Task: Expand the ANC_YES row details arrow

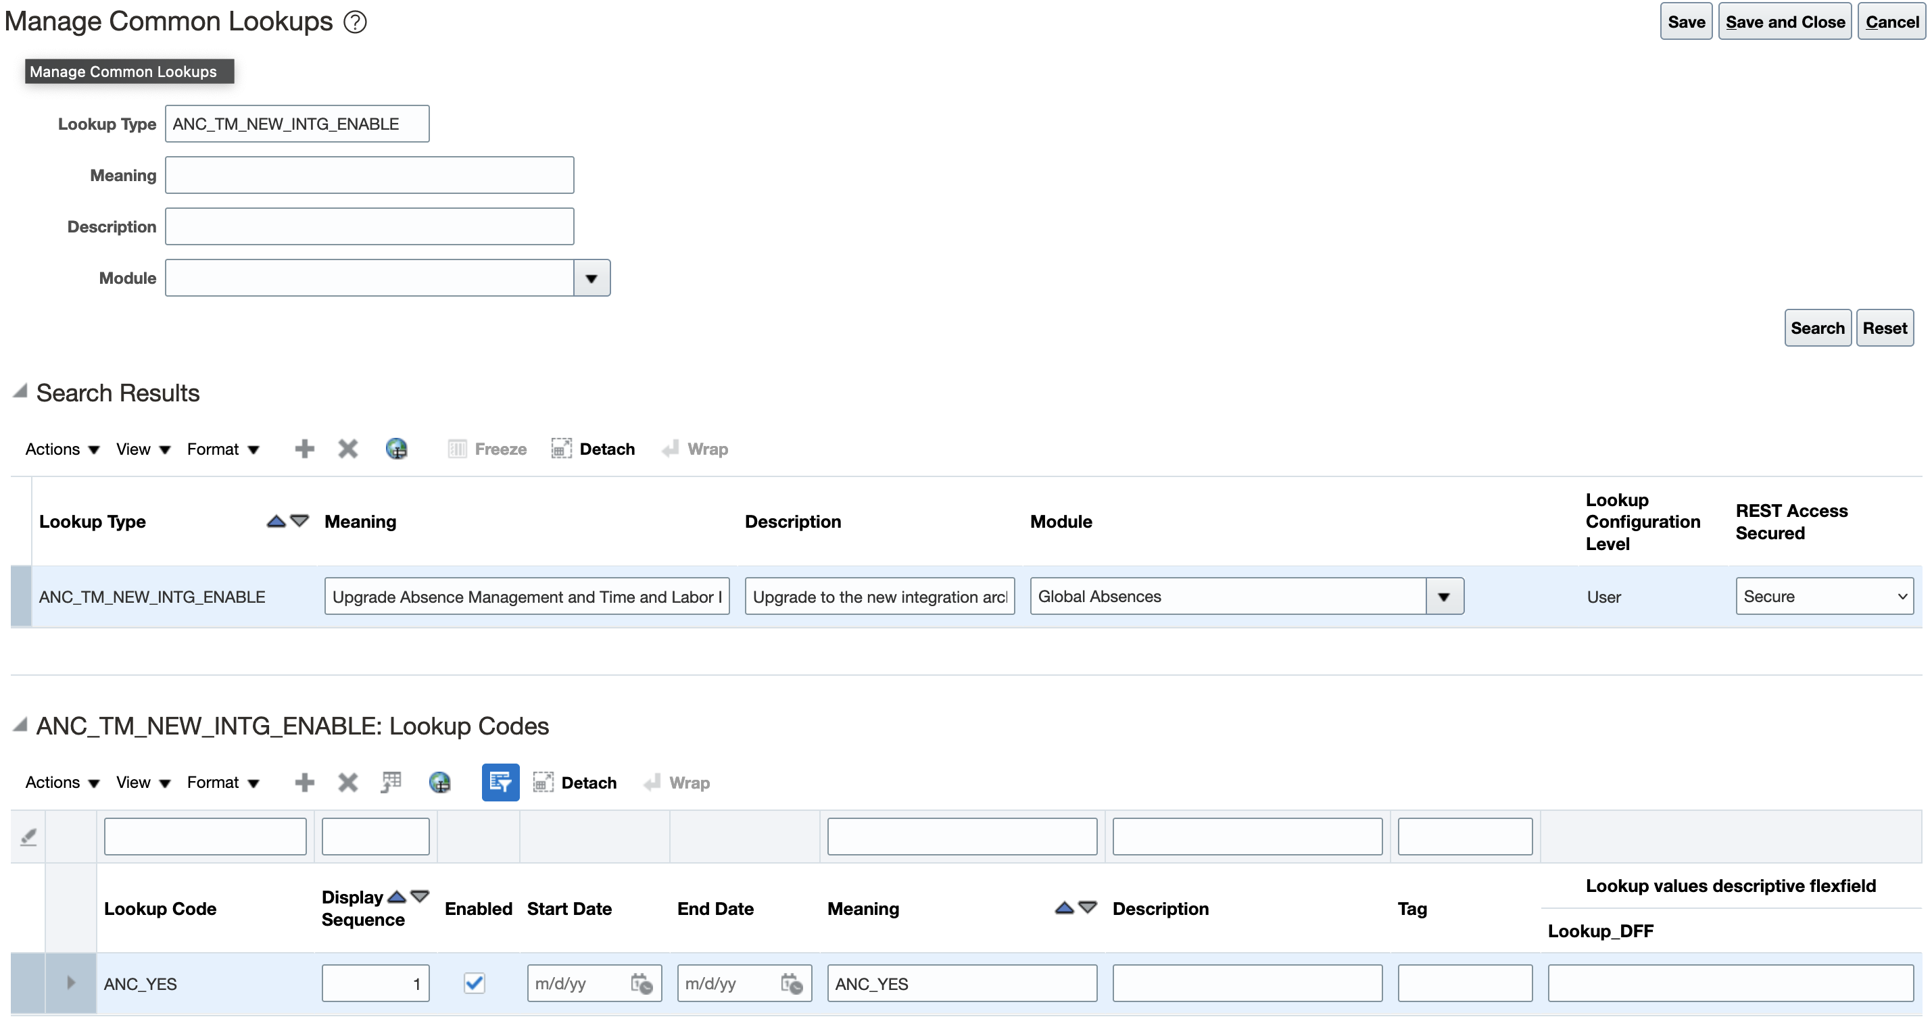Action: (72, 983)
